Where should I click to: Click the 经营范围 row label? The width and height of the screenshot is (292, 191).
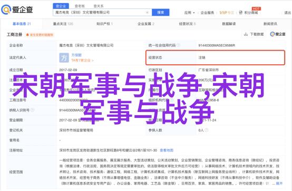16,172
